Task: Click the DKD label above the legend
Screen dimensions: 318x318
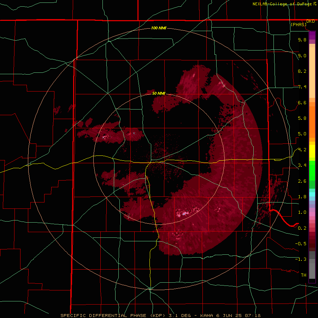Action: pos(311,21)
